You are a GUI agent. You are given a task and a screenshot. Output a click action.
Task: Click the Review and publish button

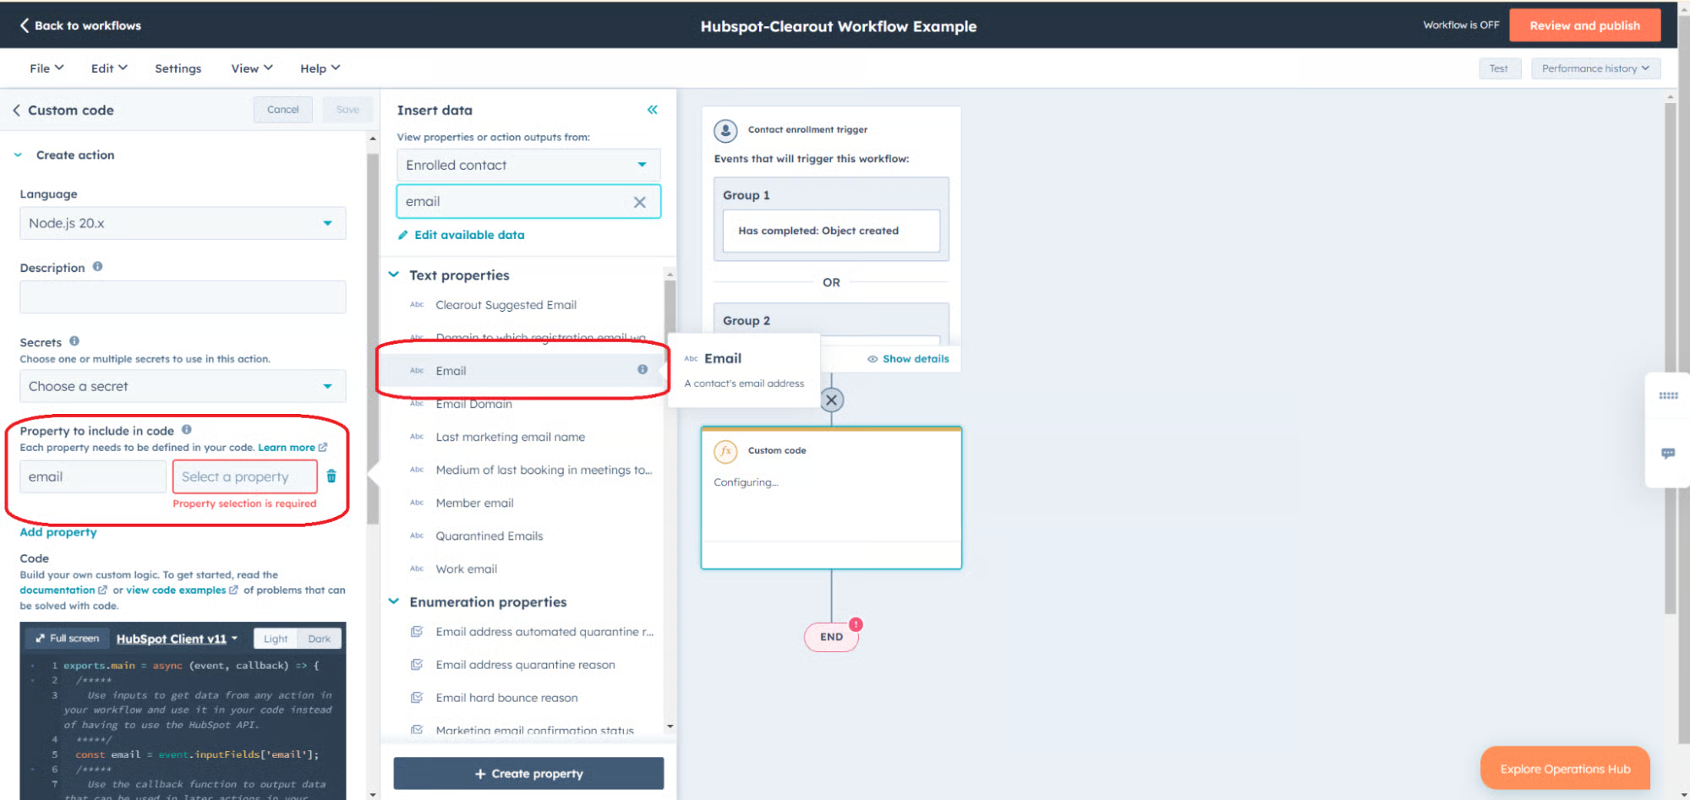click(1584, 24)
